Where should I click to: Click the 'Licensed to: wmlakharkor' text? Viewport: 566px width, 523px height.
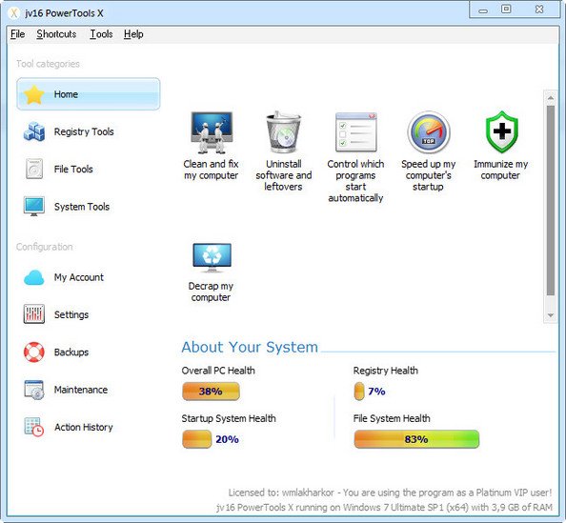click(281, 493)
